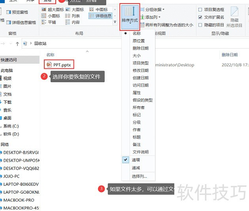Enable Item check boxes (项目复选框)
The height and width of the screenshot is (211, 249).
coord(211,10)
